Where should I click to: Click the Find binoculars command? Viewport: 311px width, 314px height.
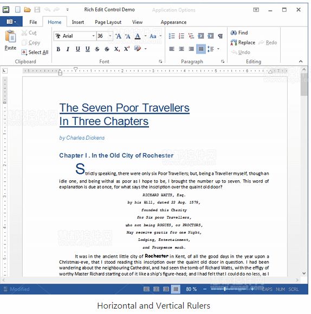[239, 32]
